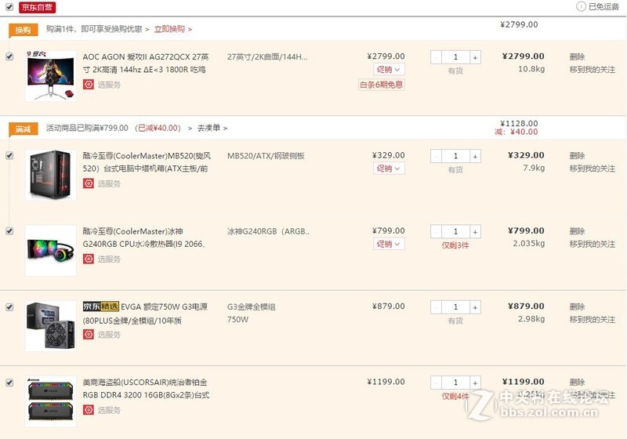Increase quantity of G240RGB water cooler
Screen dimensions: 627x439
(x=475, y=231)
